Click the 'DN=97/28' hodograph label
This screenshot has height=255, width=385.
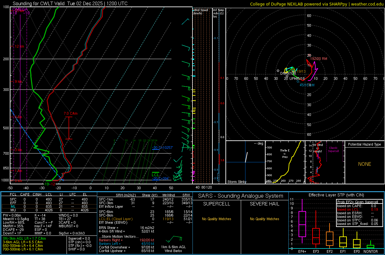click(288, 73)
